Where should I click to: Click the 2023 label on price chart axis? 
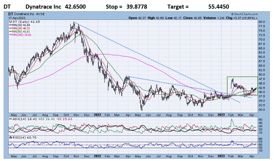coord(222,115)
